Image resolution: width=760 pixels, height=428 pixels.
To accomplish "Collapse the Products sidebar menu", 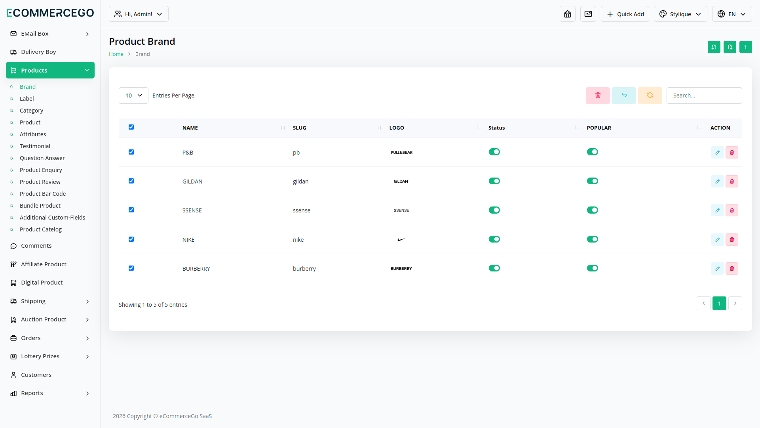I will [50, 70].
